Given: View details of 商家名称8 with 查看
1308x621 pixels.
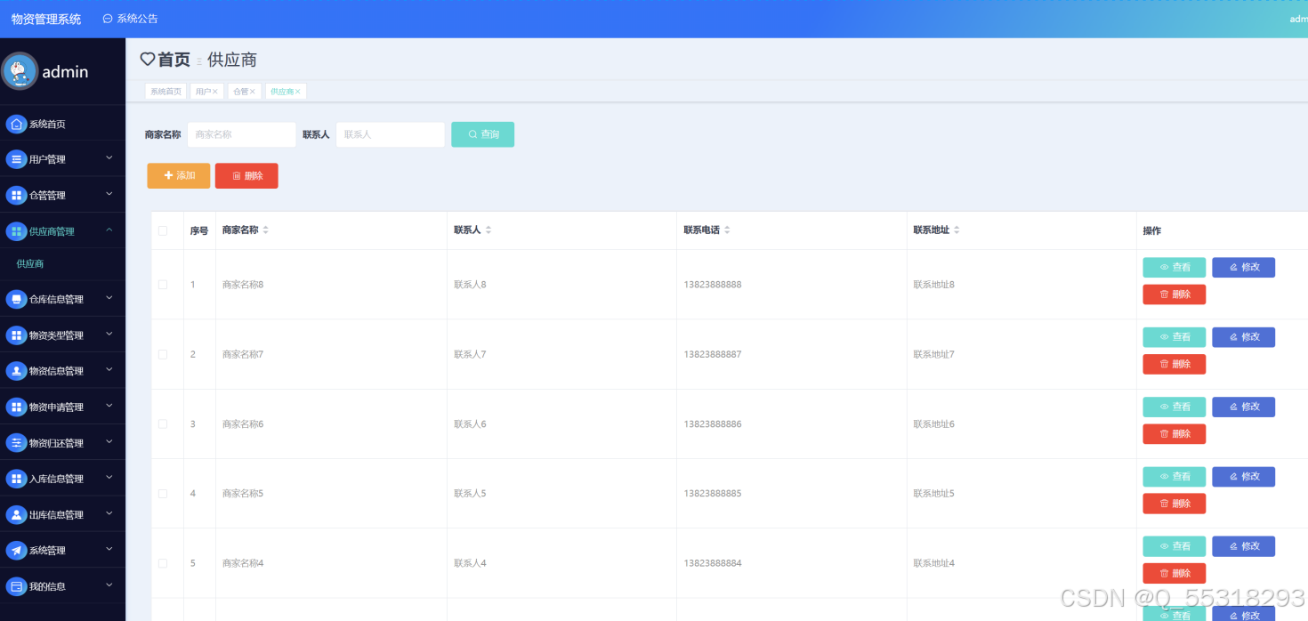Looking at the screenshot, I should coord(1175,267).
